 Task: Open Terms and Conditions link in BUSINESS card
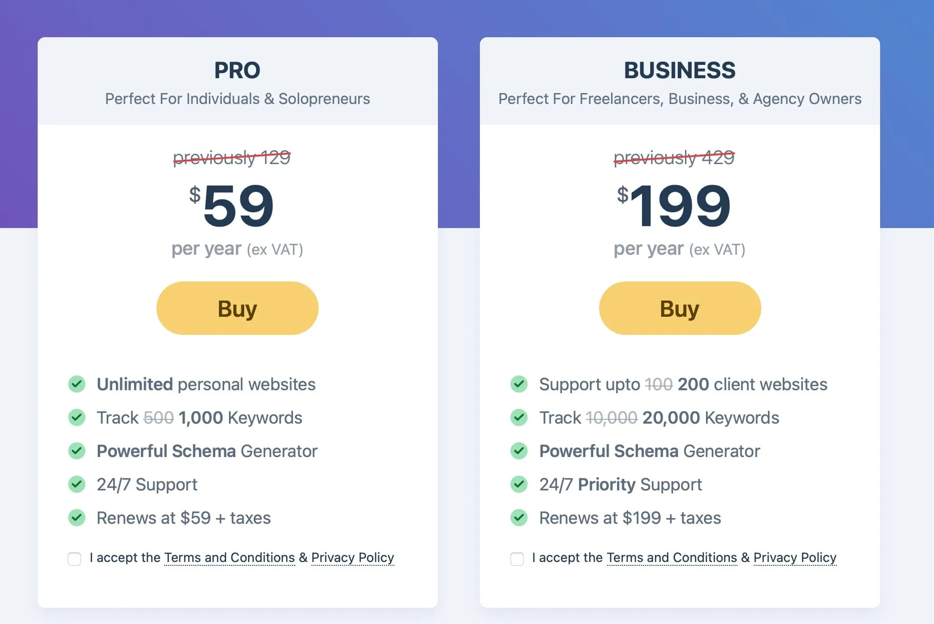pyautogui.click(x=672, y=558)
